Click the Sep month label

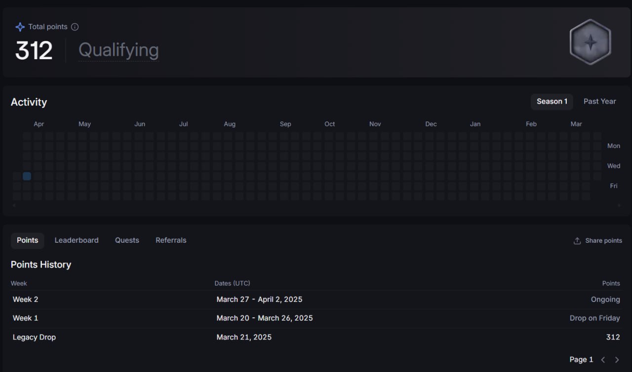pos(285,124)
